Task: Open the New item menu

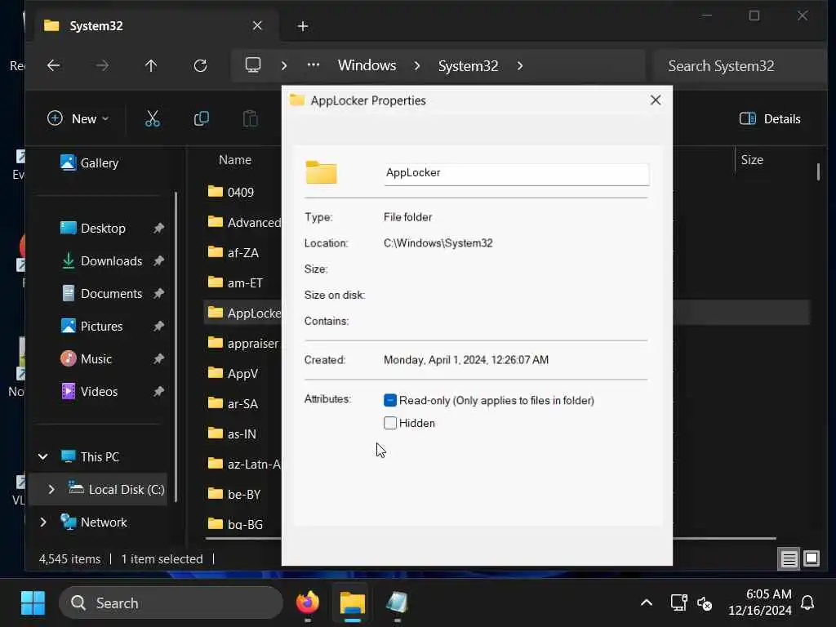Action: point(78,118)
